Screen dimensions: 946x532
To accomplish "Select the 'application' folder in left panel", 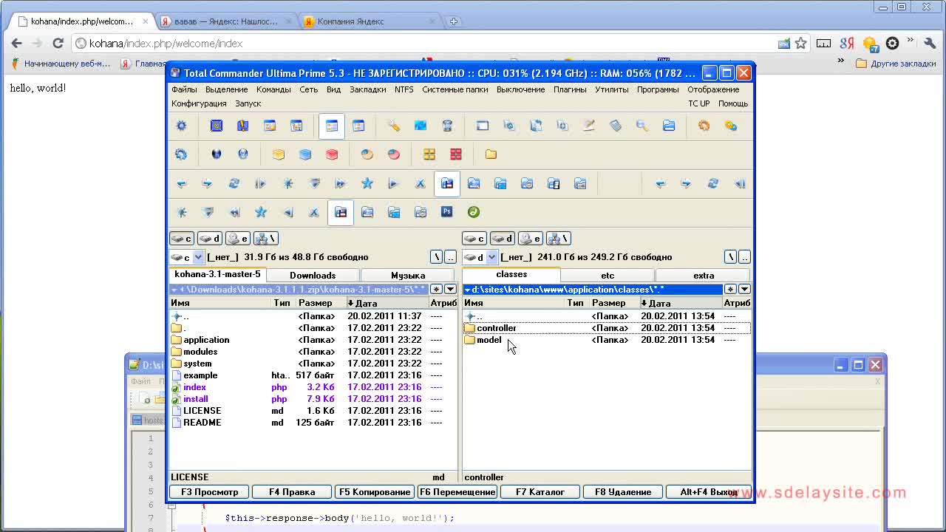I will pos(206,340).
